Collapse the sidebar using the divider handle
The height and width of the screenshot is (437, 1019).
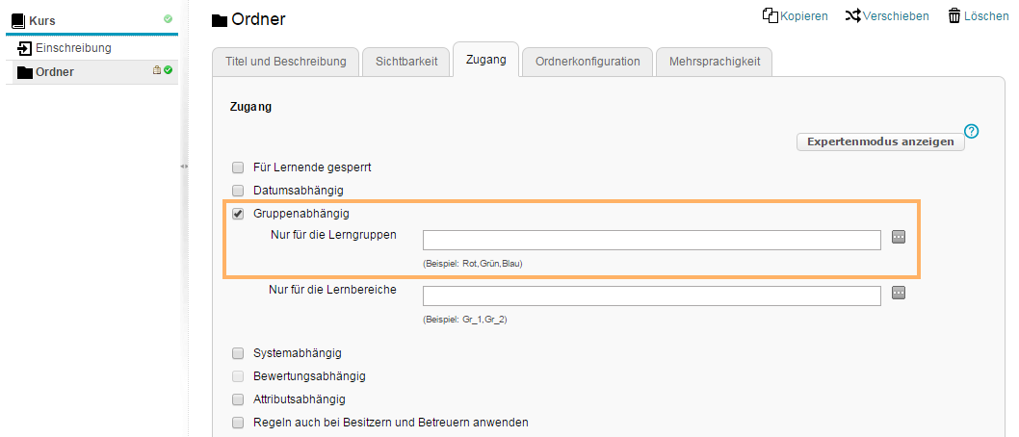[x=184, y=167]
